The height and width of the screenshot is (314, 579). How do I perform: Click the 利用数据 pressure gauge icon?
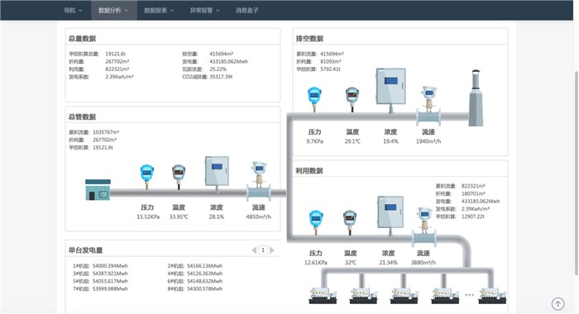pyautogui.click(x=316, y=222)
